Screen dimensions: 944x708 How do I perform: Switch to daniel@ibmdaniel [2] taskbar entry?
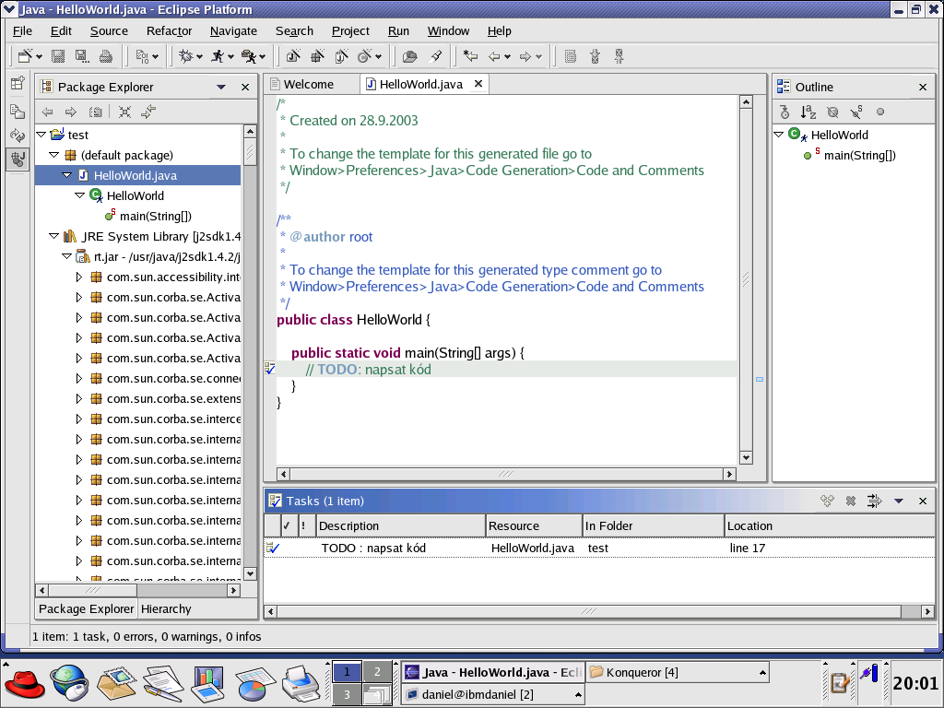pyautogui.click(x=493, y=694)
